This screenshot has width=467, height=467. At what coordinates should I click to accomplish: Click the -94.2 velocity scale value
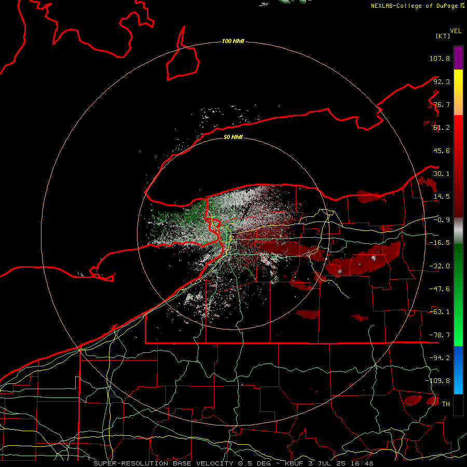pos(439,358)
